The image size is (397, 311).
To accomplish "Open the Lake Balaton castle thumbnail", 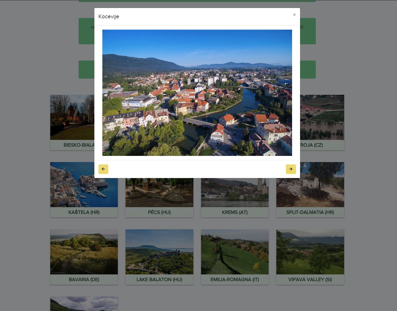I will pos(159,252).
